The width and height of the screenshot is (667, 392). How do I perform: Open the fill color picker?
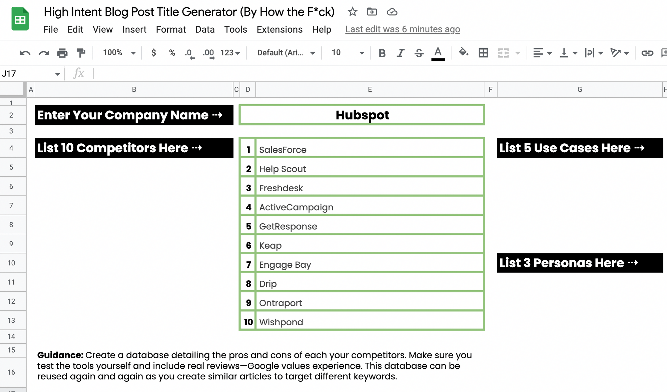point(464,52)
